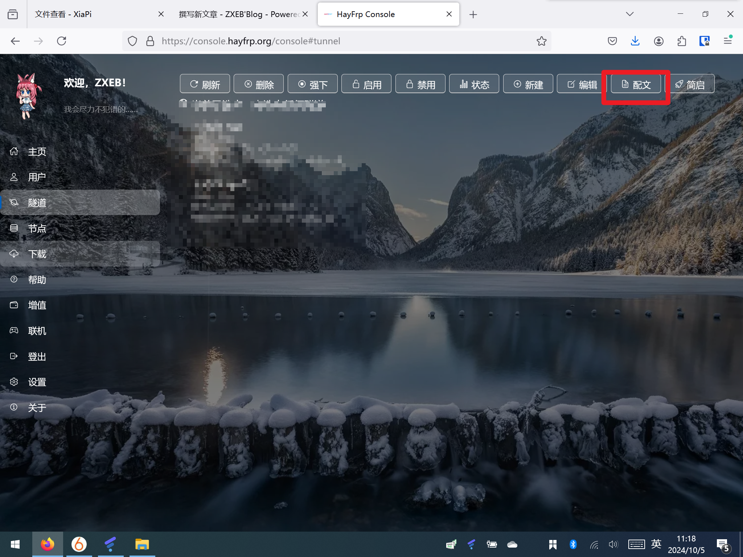Open the Firefox application menu
743x557 pixels.
[728, 41]
